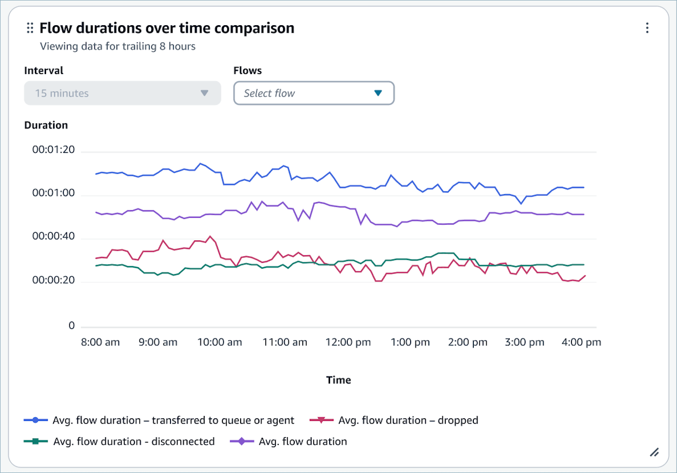The width and height of the screenshot is (677, 473).
Task: Open the Interval dropdown showing '15 minutes'
Action: pyautogui.click(x=122, y=93)
